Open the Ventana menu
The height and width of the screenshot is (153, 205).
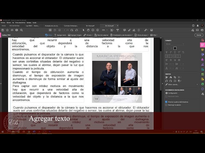29,23
